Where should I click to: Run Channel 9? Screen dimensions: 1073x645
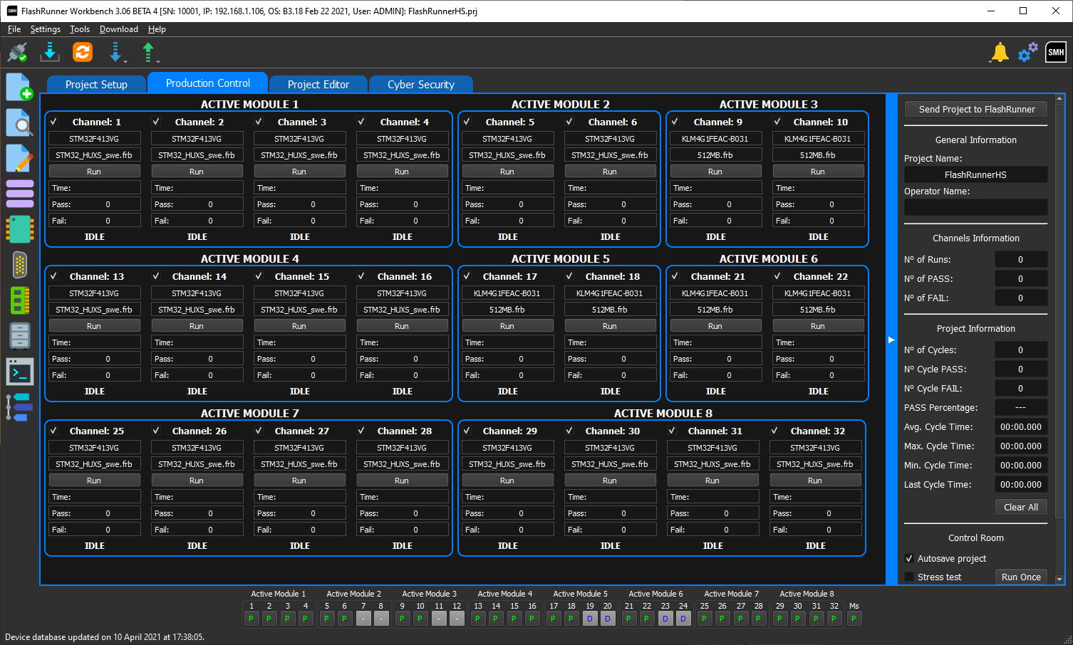715,171
